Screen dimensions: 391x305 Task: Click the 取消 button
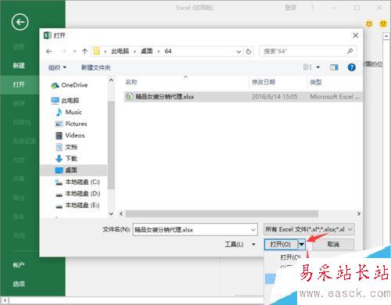tap(333, 244)
